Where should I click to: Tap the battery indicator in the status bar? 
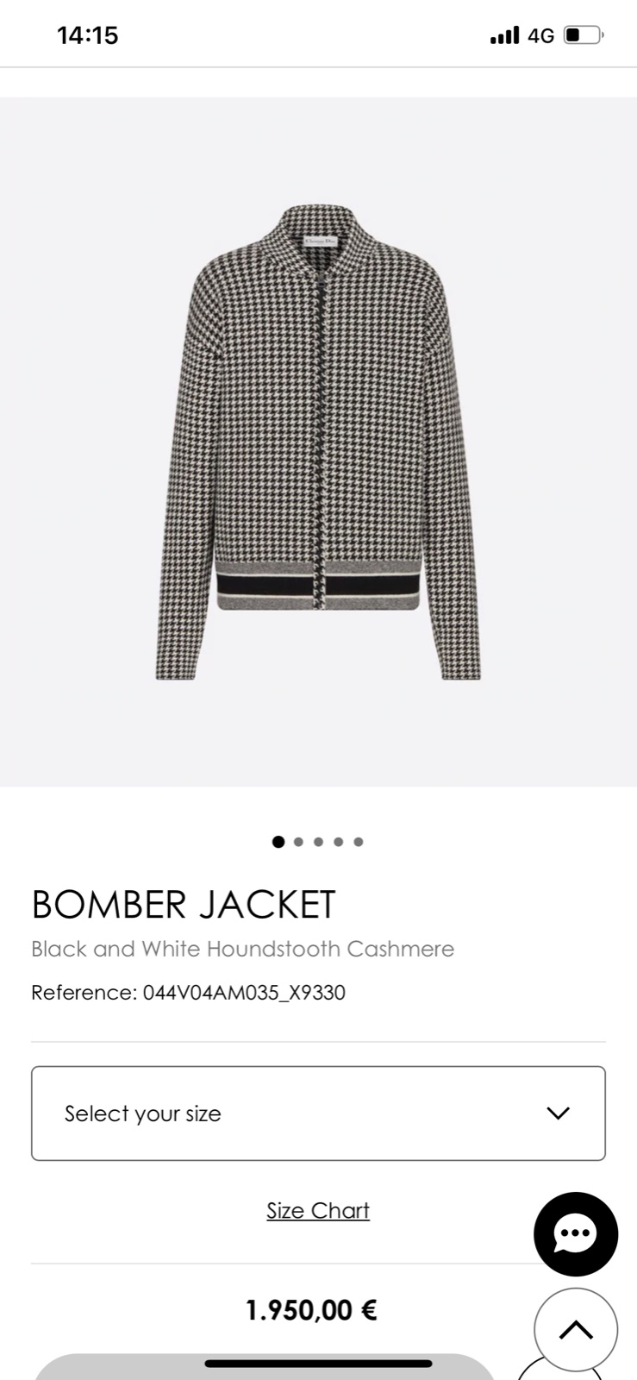(584, 35)
